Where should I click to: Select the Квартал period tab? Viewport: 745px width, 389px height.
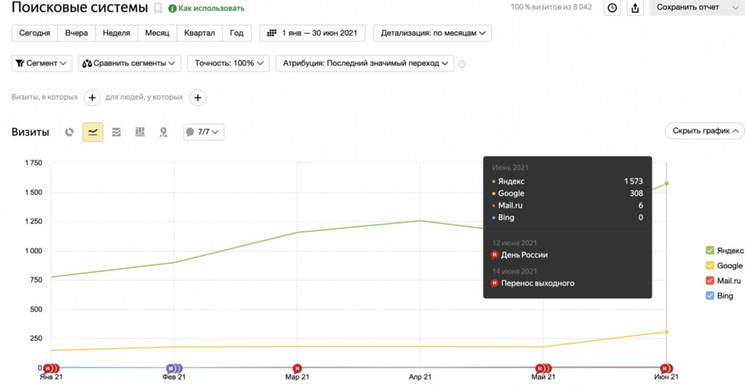click(199, 33)
